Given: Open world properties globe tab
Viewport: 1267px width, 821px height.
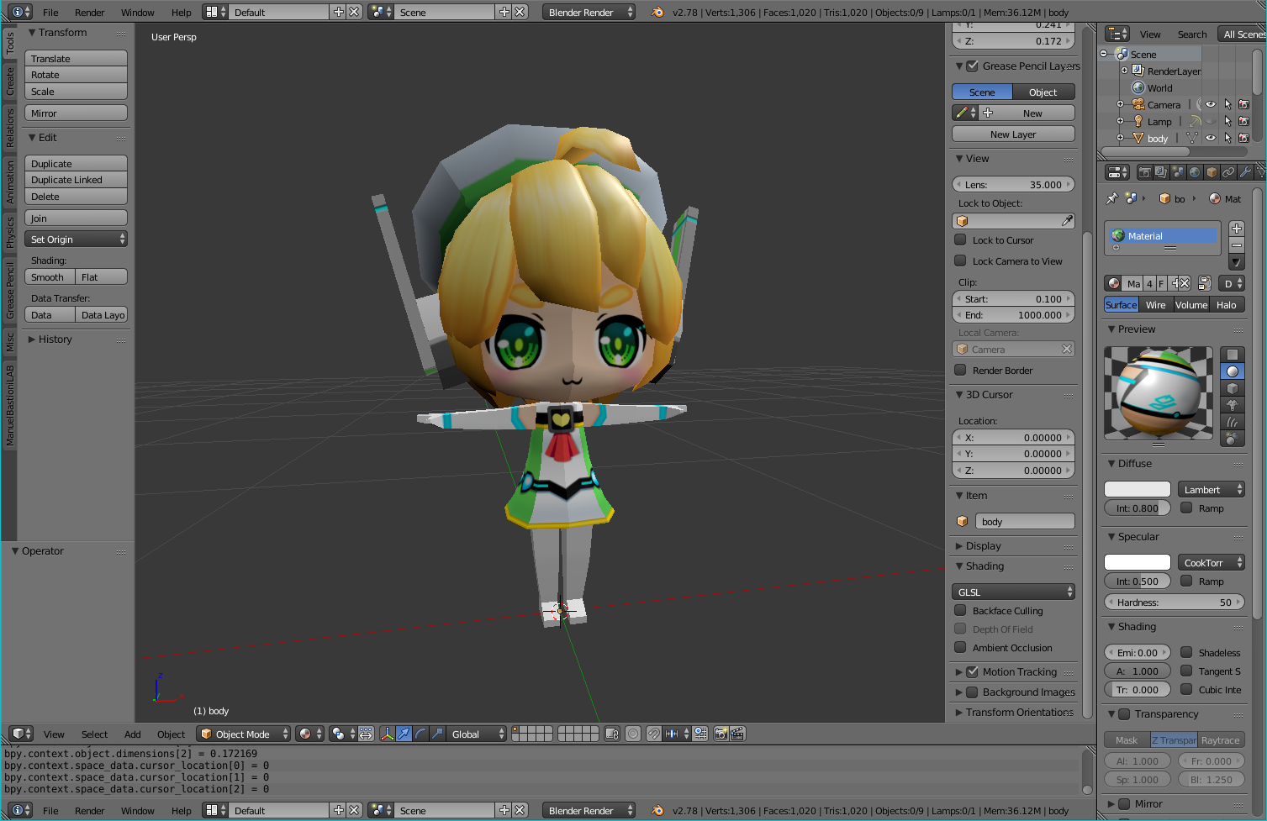Looking at the screenshot, I should [1195, 172].
